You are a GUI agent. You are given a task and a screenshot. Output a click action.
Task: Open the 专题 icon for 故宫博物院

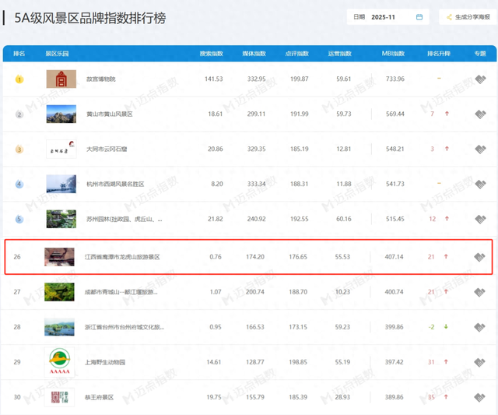480,79
